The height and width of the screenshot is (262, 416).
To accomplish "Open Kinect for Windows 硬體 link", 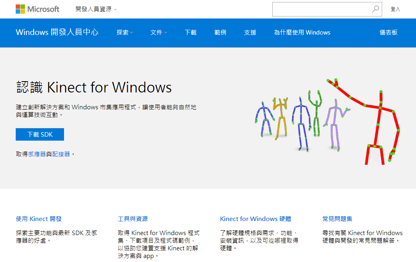I will pyautogui.click(x=255, y=219).
